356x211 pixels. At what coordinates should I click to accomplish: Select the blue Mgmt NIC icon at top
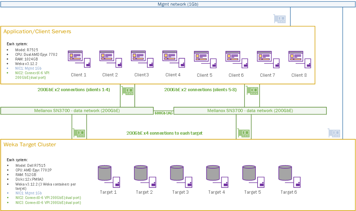pos(279,19)
